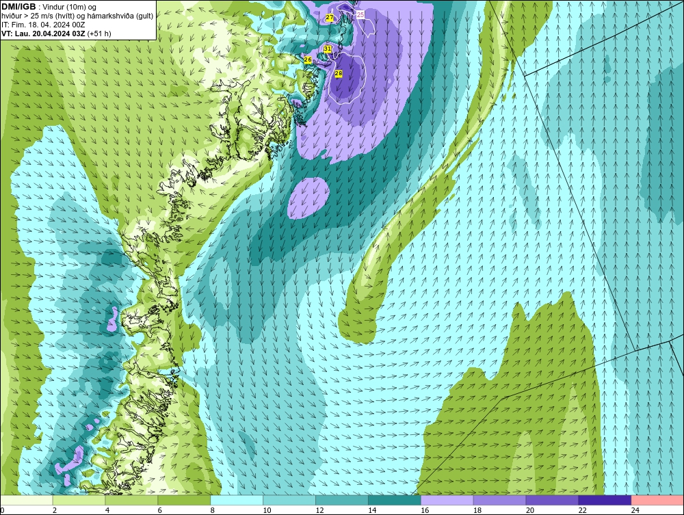Click the yellow gust label 31
This screenshot has height=515, width=684.
(x=328, y=49)
